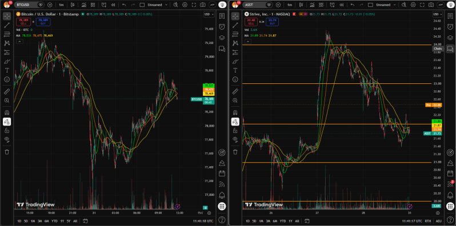Screen dimensions: 456x226
Task: Toggle magnet mode on the Bitcoin chart sidebar
Action: tap(7, 112)
